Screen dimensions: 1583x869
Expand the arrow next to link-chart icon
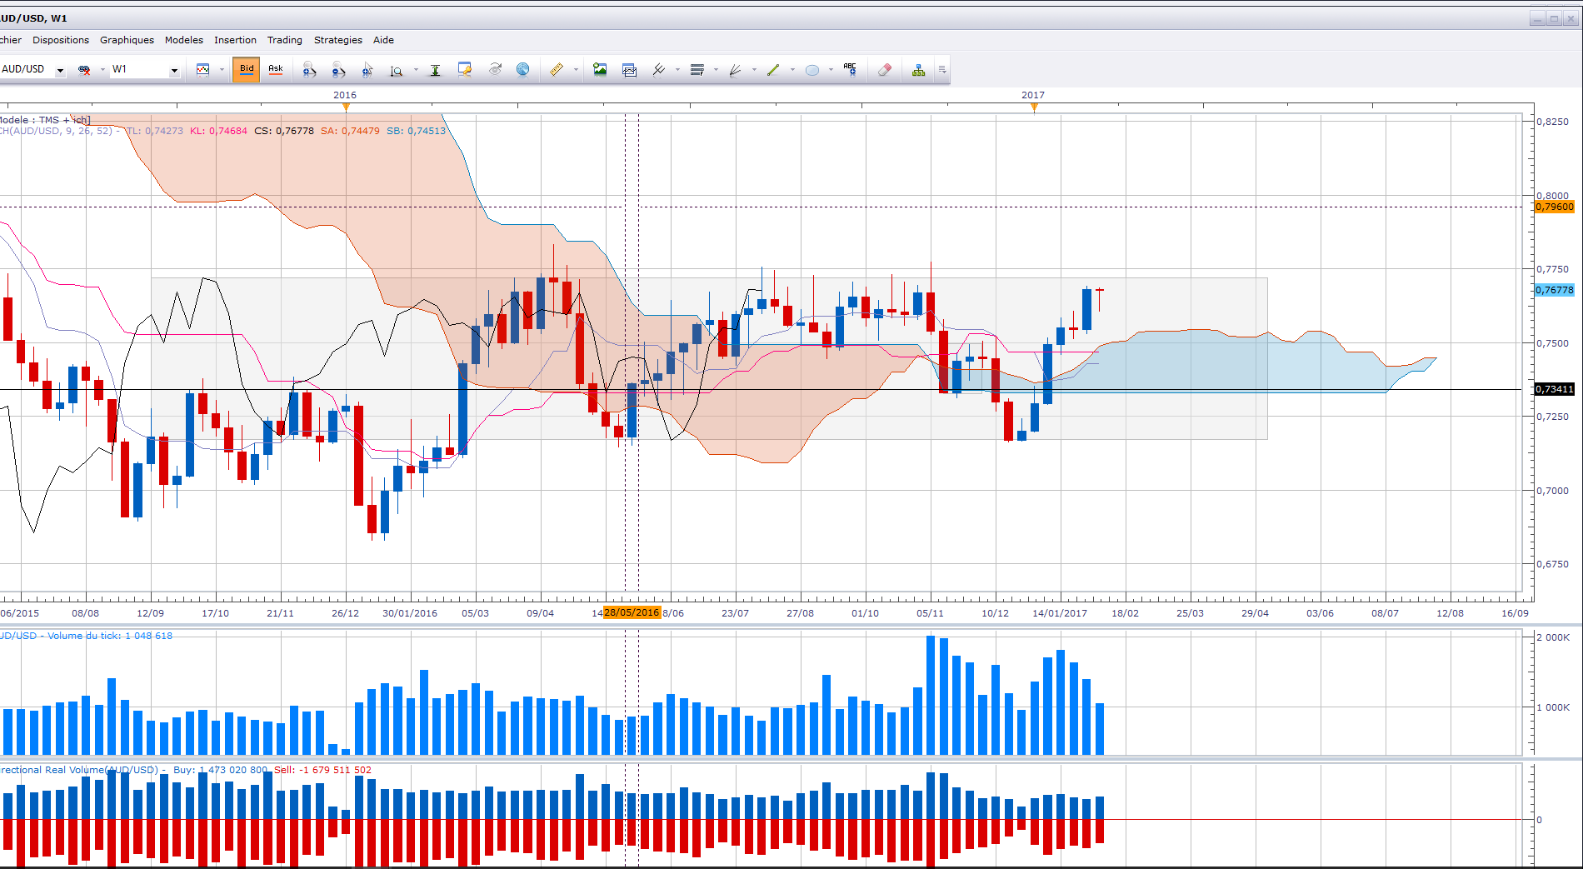click(x=102, y=70)
